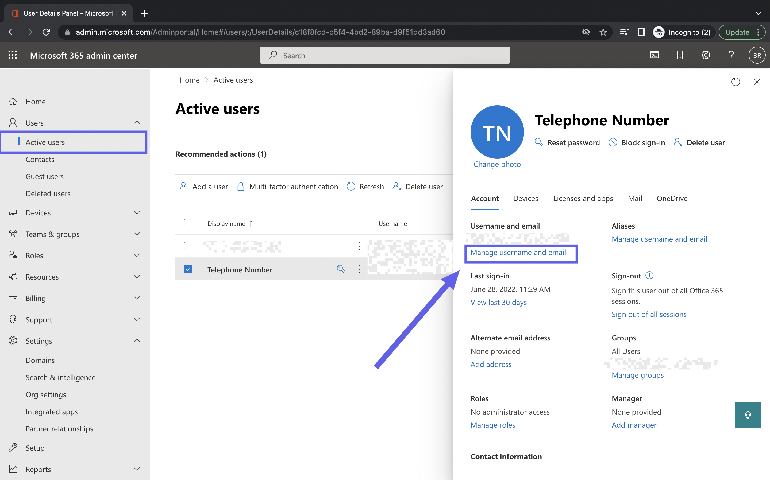Click Add address link
The image size is (770, 480).
pyautogui.click(x=491, y=365)
